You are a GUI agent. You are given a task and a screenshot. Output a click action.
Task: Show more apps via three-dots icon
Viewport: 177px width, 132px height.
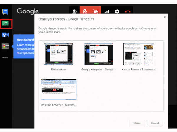5,57
